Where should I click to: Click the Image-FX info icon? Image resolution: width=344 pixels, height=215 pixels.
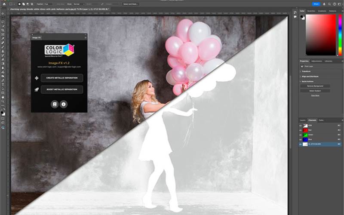[x=64, y=104]
